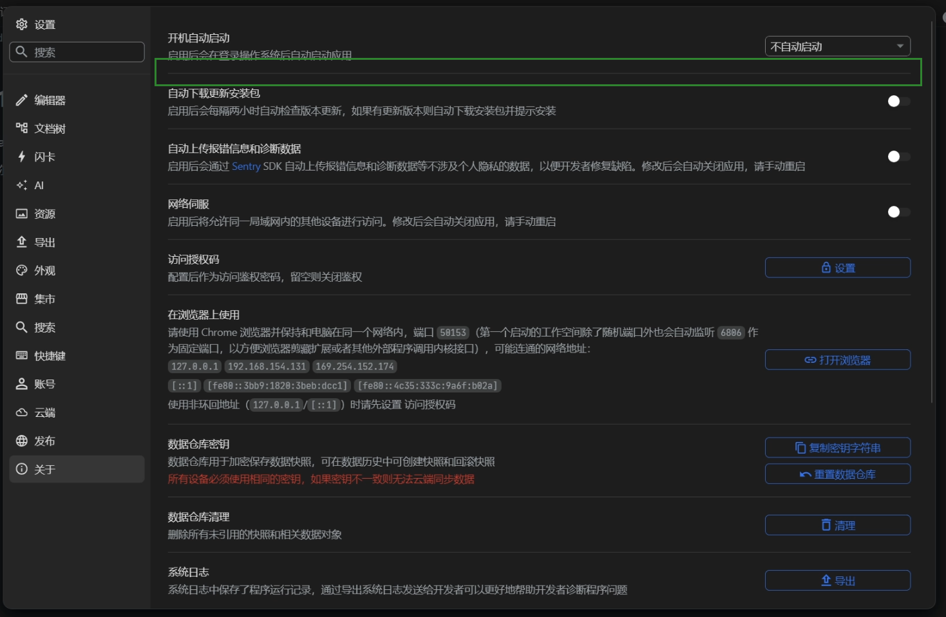Click the 打开浏览器 button
Viewport: 946px width, 617px height.
pos(838,360)
